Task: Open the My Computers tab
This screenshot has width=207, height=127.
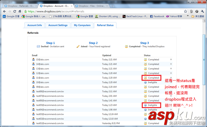Action: click(x=82, y=25)
